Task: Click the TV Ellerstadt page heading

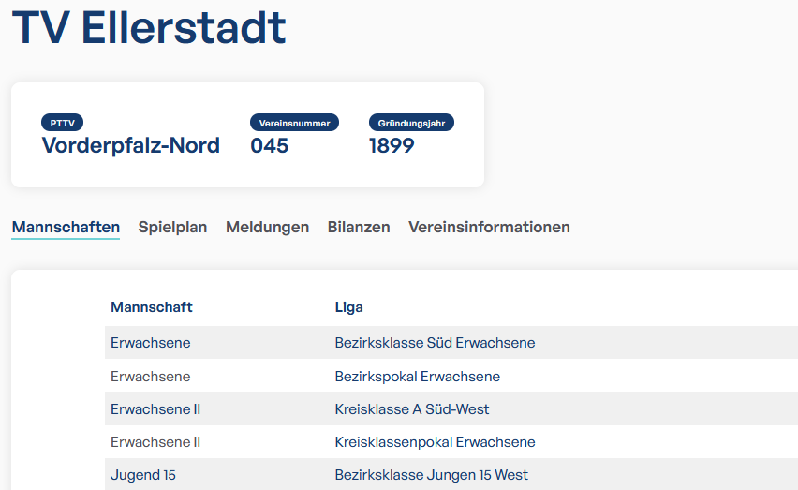Action: click(x=149, y=28)
